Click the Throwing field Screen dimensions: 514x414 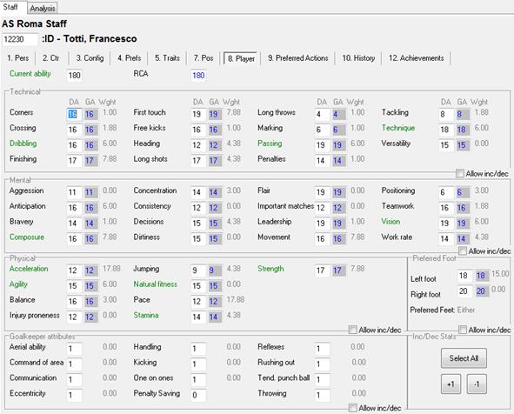point(323,396)
